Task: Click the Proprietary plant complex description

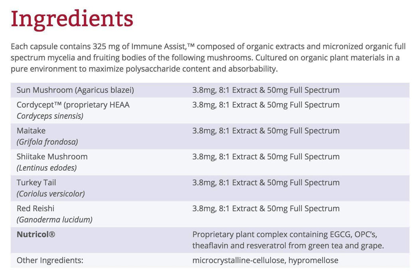Action: [288, 240]
